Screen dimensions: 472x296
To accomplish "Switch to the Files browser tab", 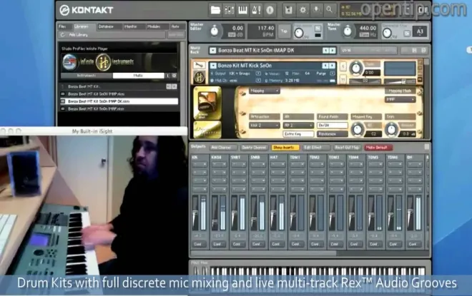I will [x=64, y=26].
